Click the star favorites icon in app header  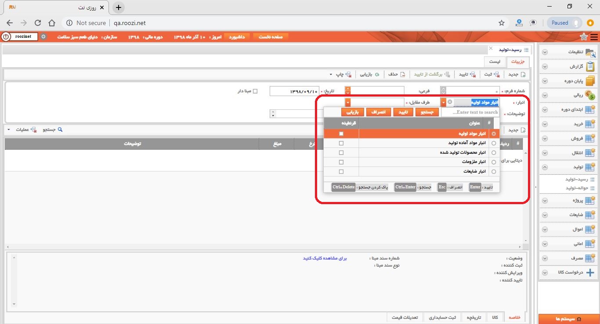pyautogui.click(x=584, y=37)
